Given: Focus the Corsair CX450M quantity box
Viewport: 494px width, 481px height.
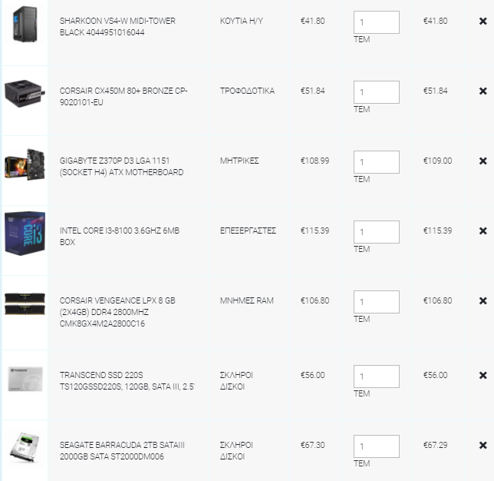Looking at the screenshot, I should coord(377,92).
